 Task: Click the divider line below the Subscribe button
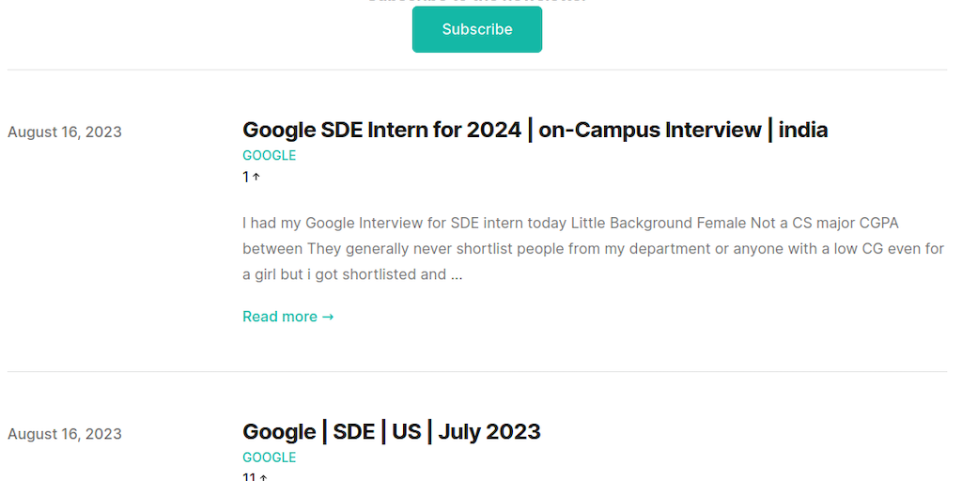[477, 70]
